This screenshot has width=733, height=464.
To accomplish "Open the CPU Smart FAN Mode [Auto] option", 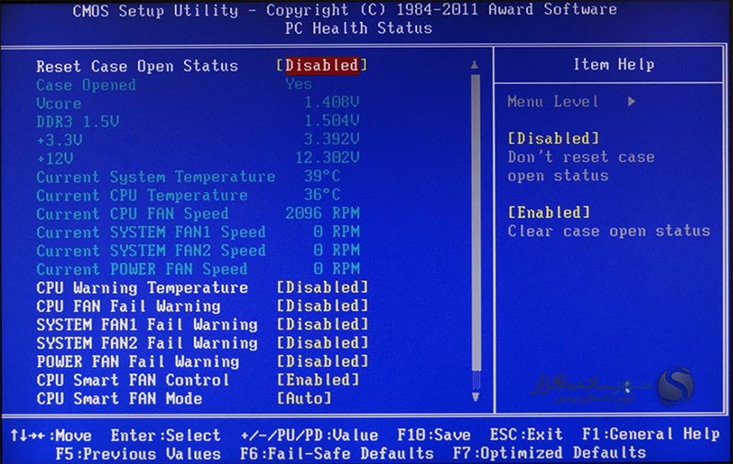I will pos(304,398).
